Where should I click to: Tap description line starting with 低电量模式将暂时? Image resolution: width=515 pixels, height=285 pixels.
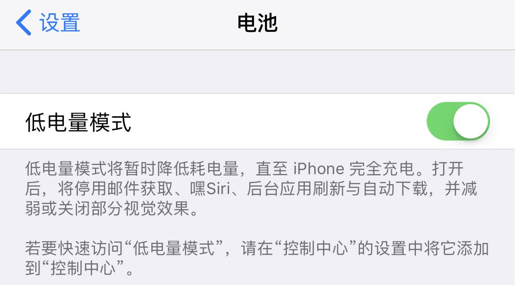coord(245,169)
